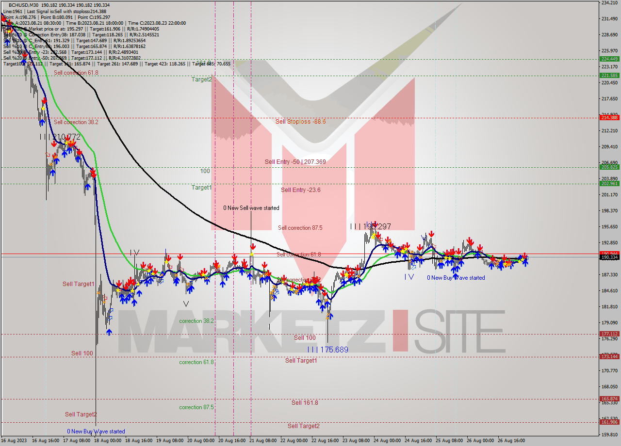
Task: Click the '195.297' peak price label
Action: [377, 226]
